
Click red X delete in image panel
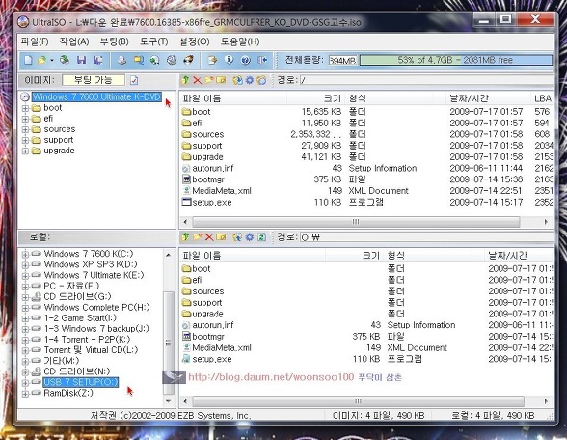(197, 80)
